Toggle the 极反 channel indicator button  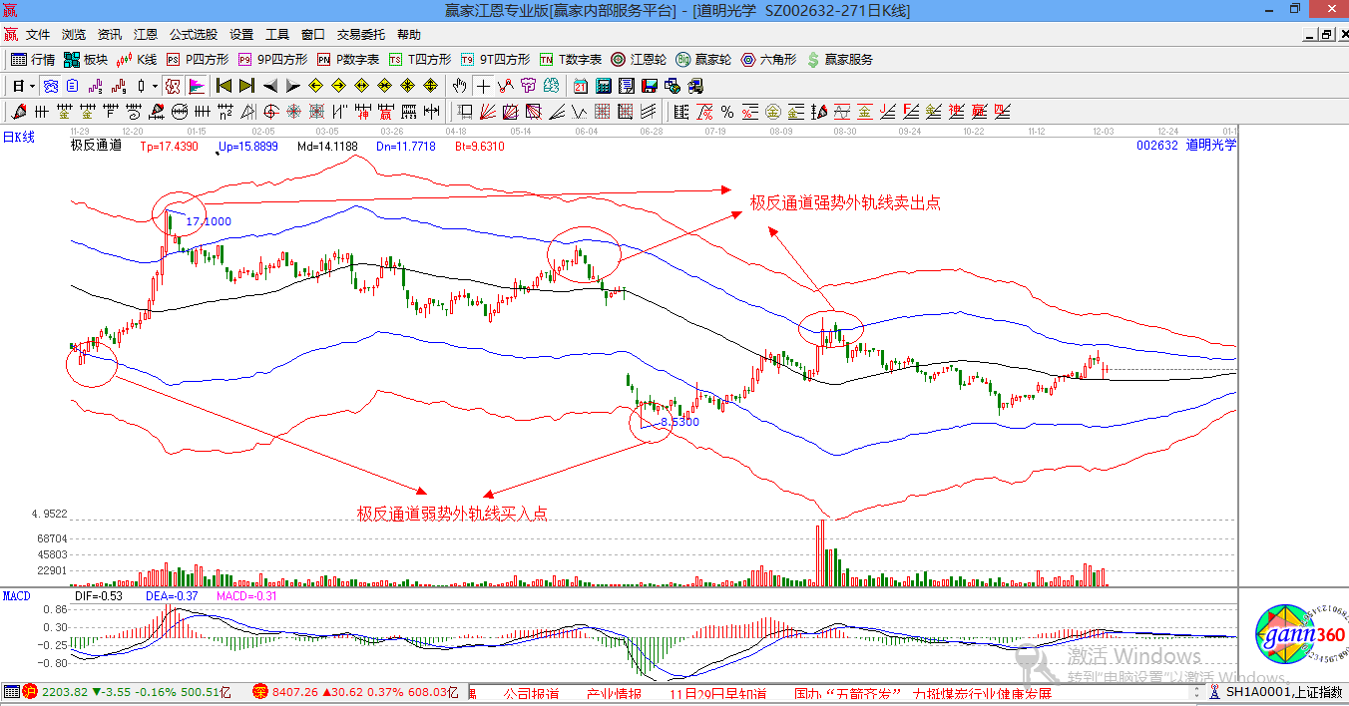click(x=173, y=86)
